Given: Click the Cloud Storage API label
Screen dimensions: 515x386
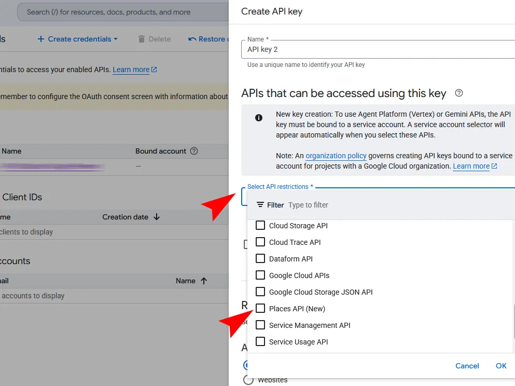Looking at the screenshot, I should tap(298, 226).
